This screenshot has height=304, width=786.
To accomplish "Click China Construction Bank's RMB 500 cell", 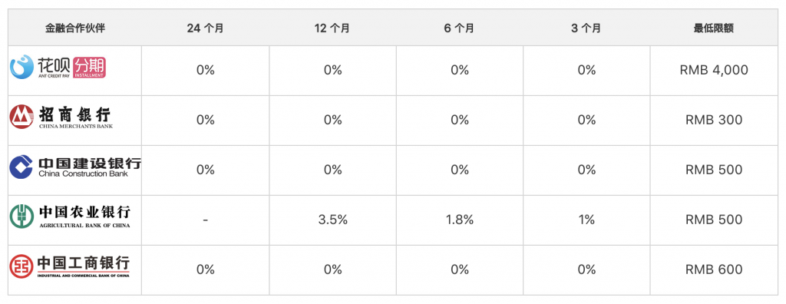I will tap(714, 170).
